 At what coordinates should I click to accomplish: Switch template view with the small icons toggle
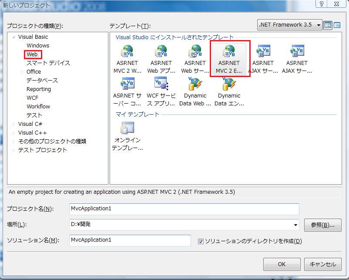[x=337, y=25]
